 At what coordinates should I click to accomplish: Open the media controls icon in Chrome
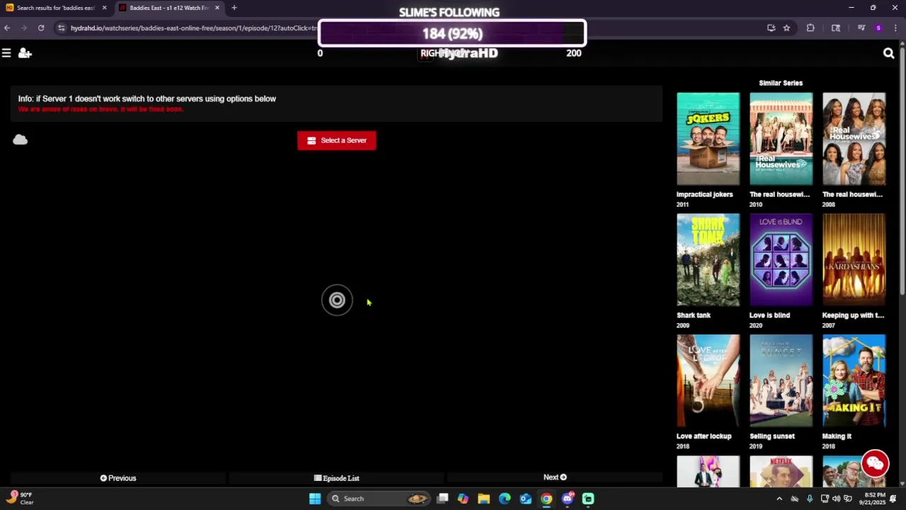[x=861, y=28]
